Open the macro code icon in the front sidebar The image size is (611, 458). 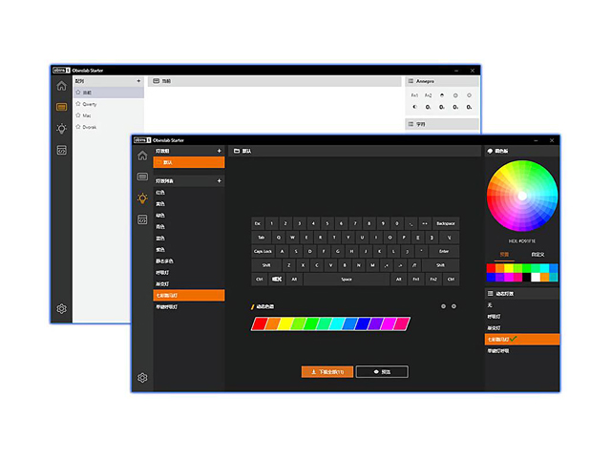[142, 219]
